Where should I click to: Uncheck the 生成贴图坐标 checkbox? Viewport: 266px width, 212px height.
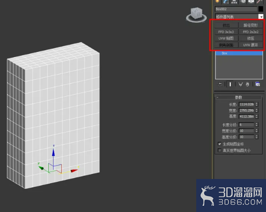[x=219, y=144]
